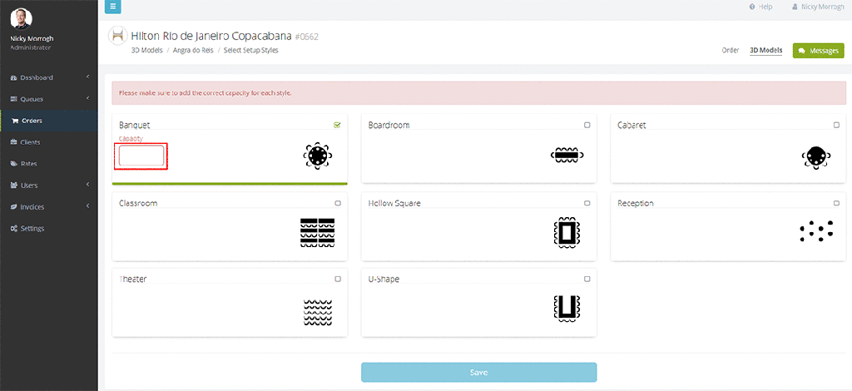
Task: Click the Reception dots layout icon
Action: (x=816, y=231)
